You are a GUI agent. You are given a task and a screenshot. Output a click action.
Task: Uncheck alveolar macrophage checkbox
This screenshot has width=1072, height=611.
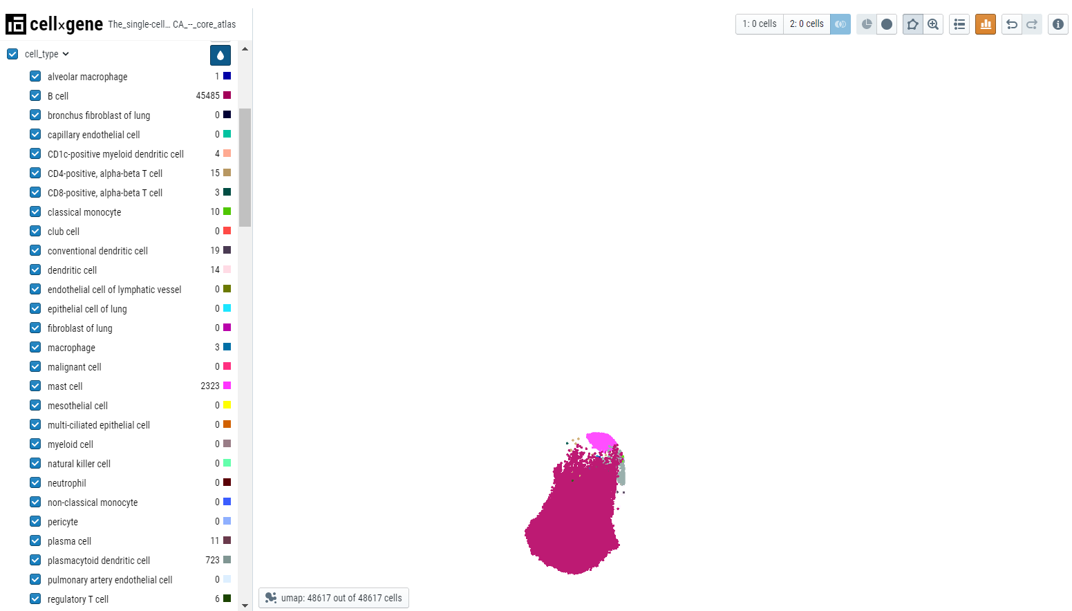pyautogui.click(x=35, y=76)
